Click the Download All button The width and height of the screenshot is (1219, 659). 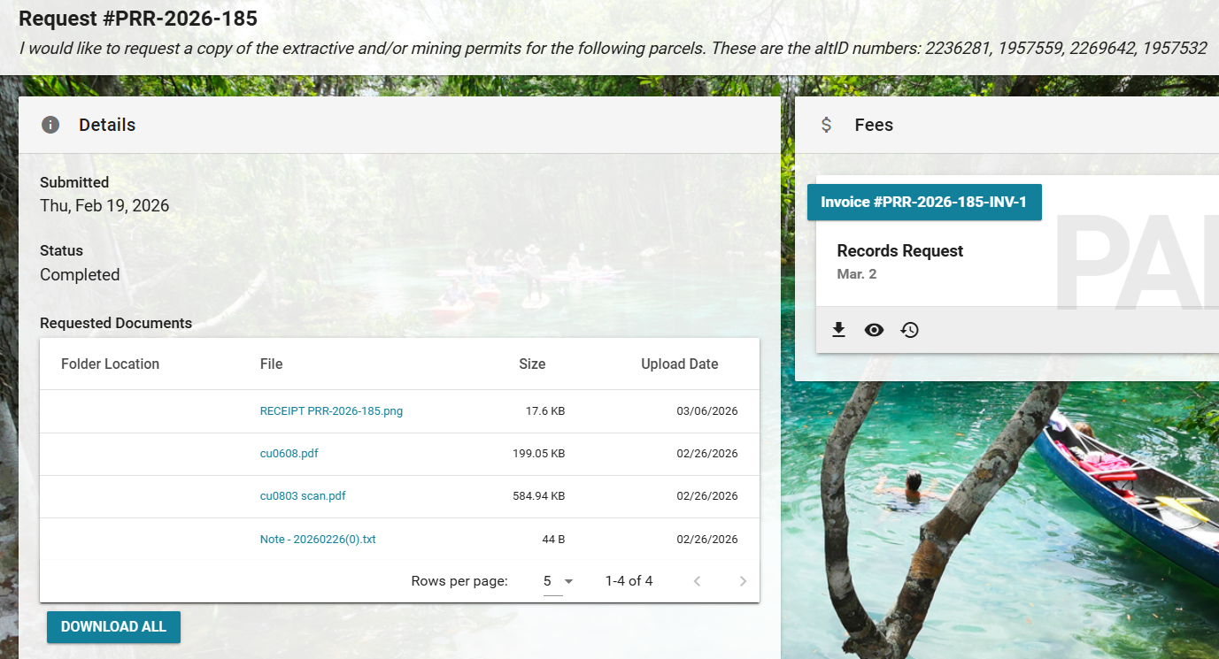113,626
